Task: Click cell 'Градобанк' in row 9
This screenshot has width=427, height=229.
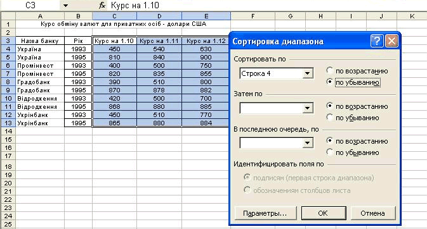Action: 40,90
